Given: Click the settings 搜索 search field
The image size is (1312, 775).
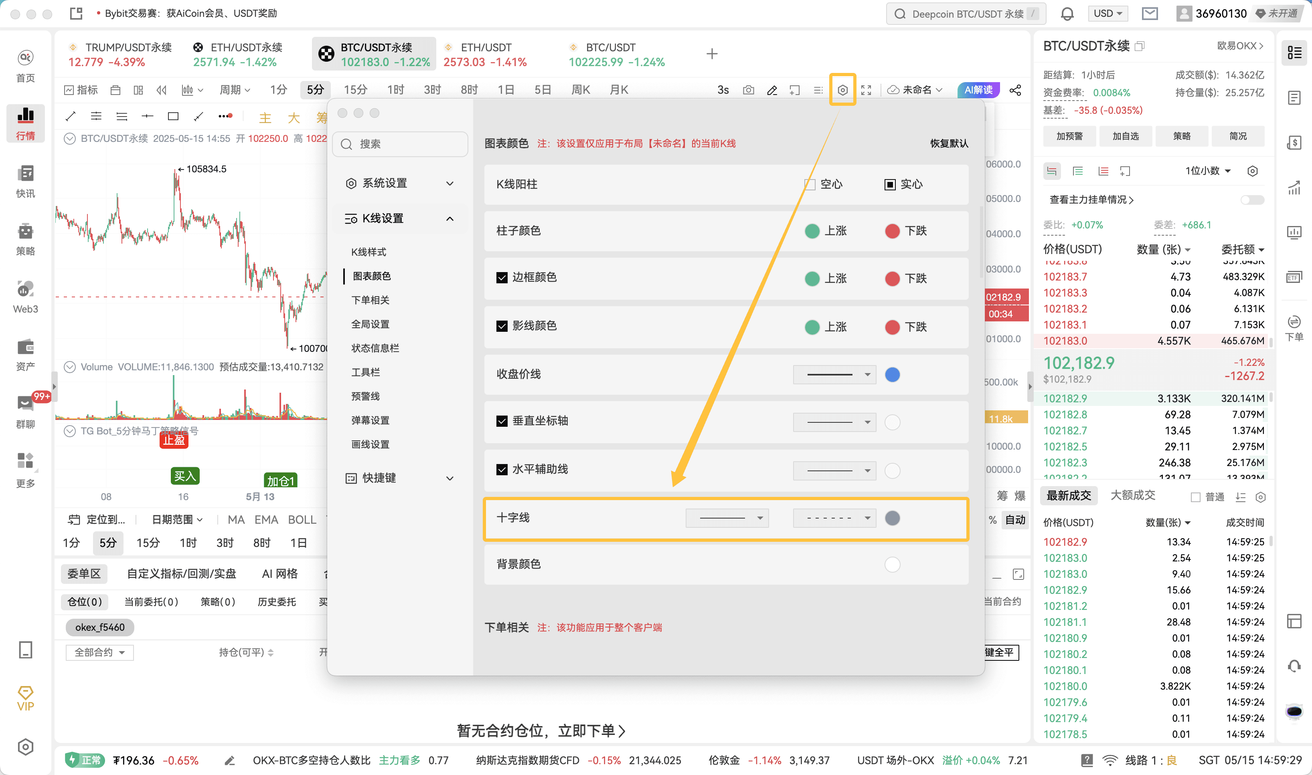Looking at the screenshot, I should pos(400,144).
